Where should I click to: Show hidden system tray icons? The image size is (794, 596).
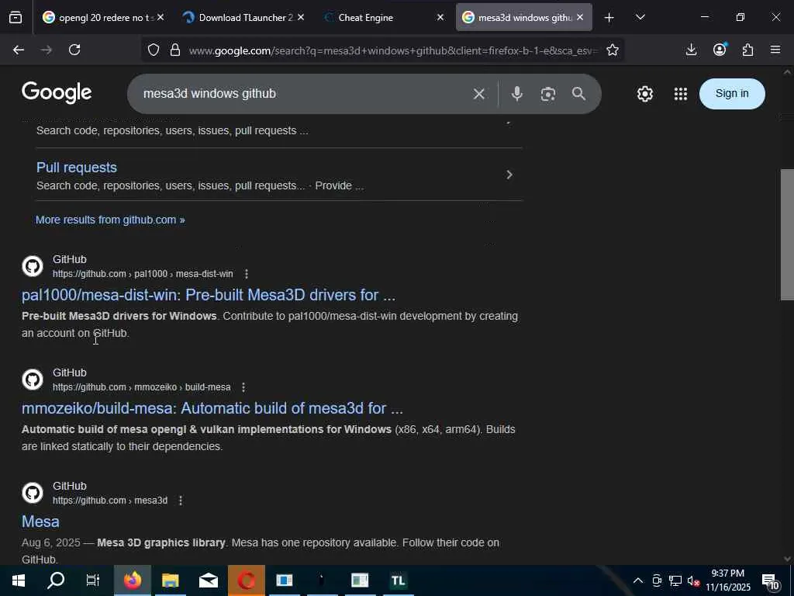click(638, 580)
